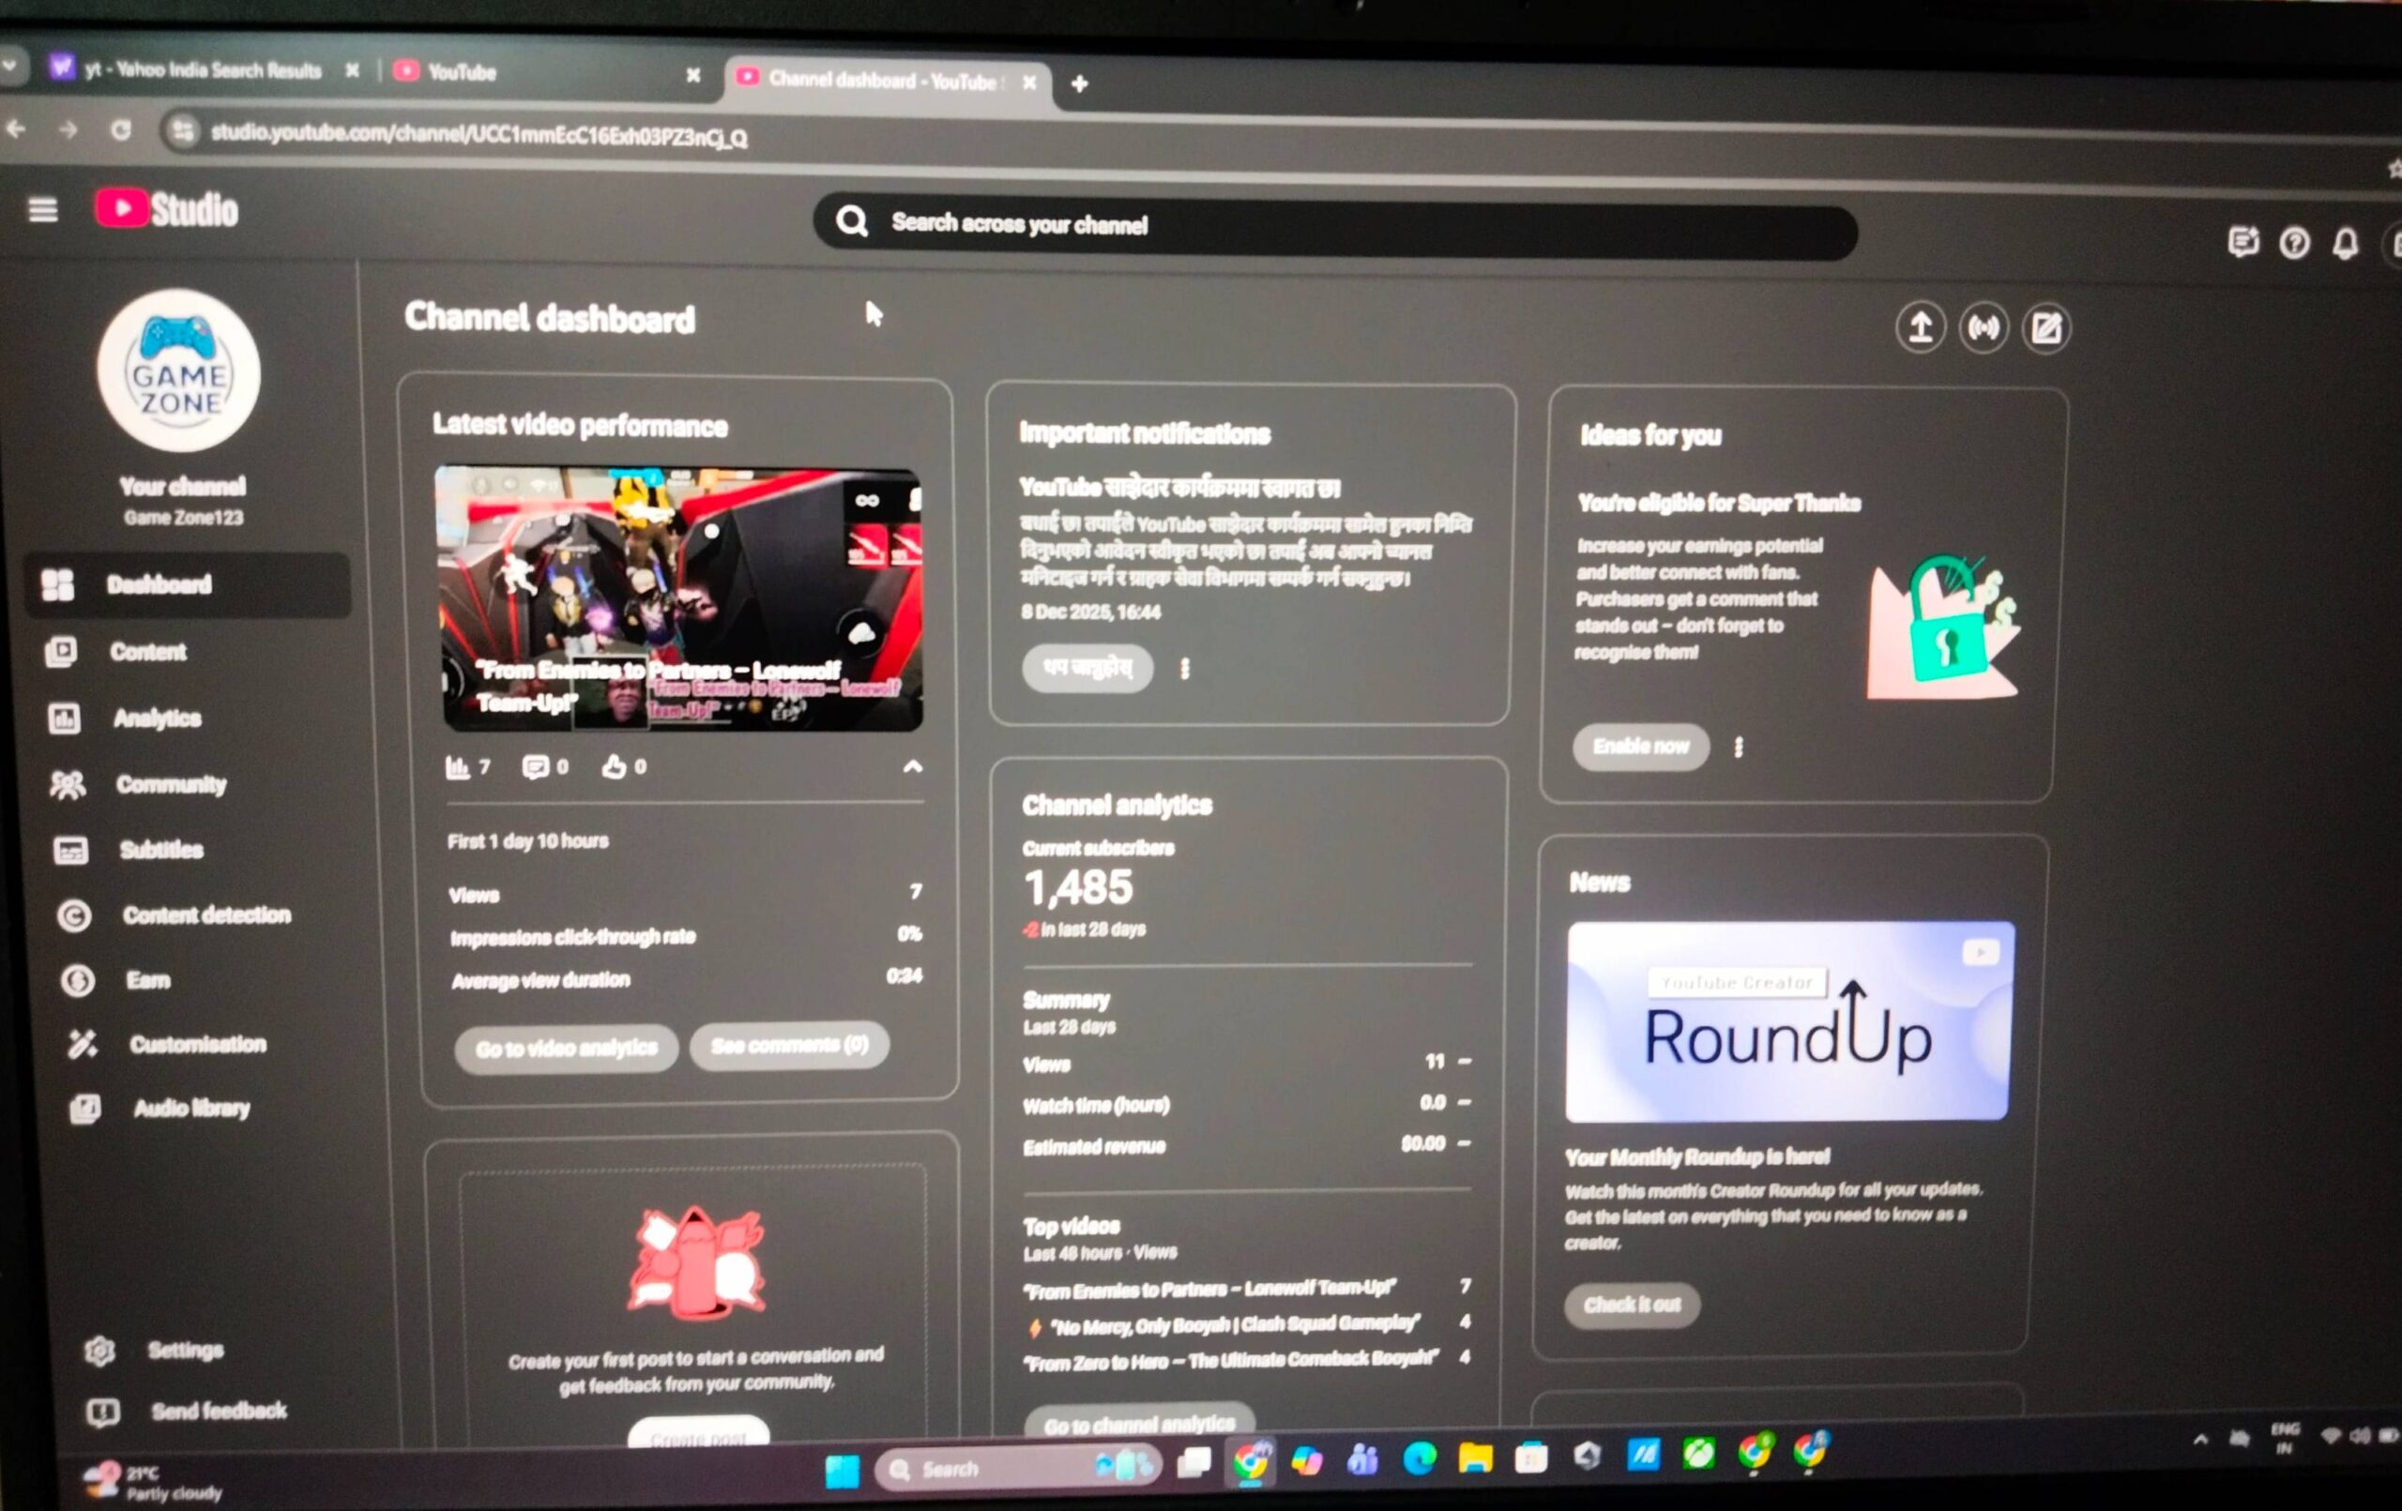The image size is (2402, 1511).
Task: Open File Explorer from Windows taskbar
Action: click(x=1474, y=1460)
